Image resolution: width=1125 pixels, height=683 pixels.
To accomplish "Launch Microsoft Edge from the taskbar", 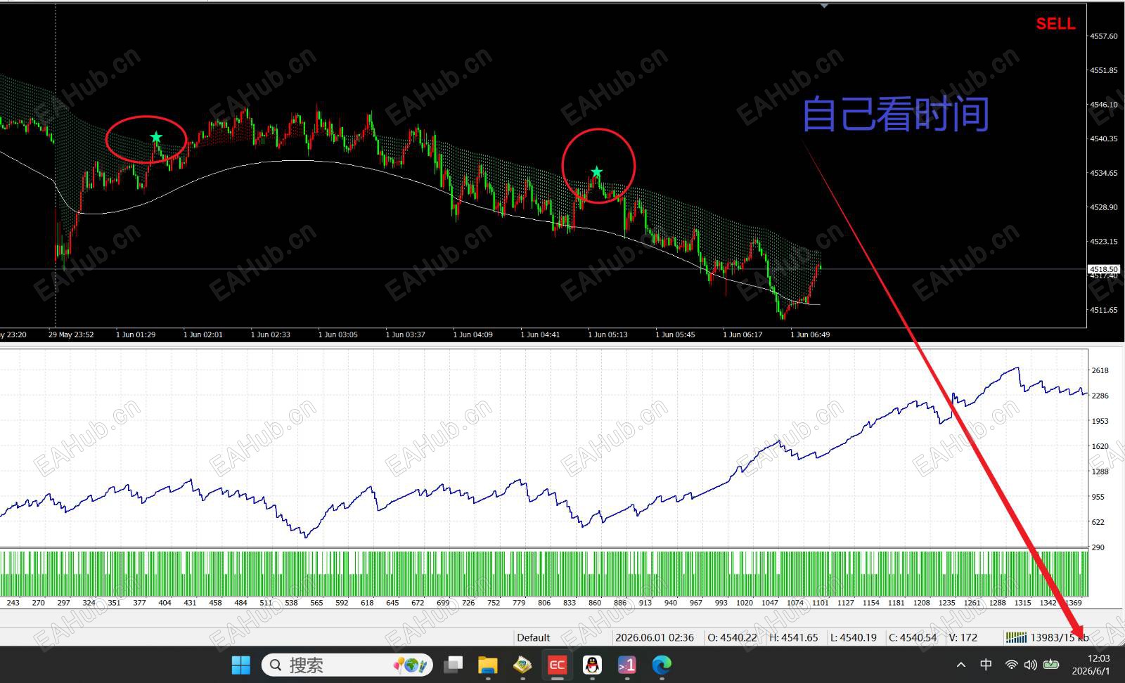I will (662, 665).
